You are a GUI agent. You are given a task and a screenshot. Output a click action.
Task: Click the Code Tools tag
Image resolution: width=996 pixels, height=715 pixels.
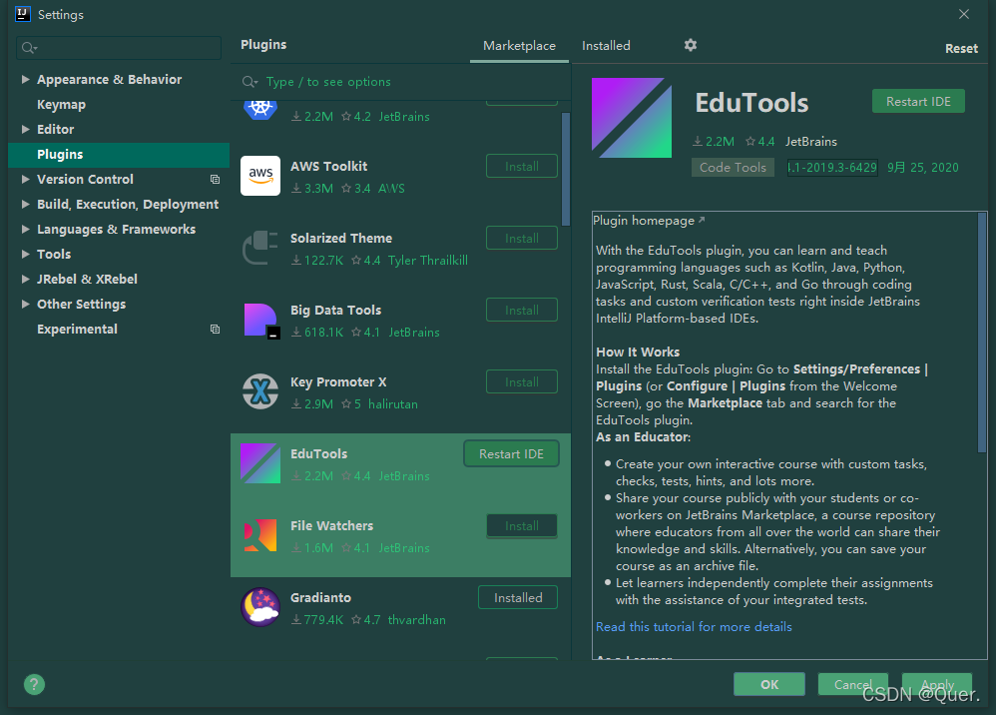(x=733, y=167)
